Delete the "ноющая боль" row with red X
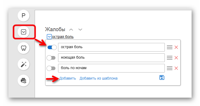Image resolution: width=200 pixels, height=106 pixels. pyautogui.click(x=176, y=58)
